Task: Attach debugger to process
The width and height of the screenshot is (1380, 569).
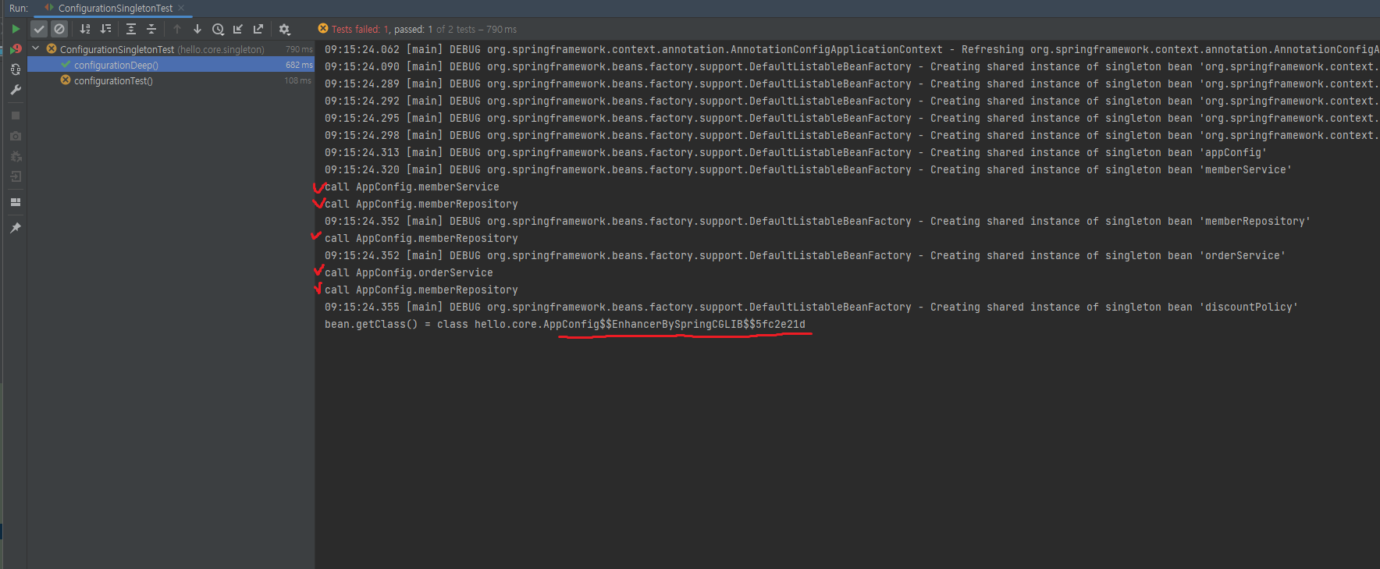Action: [16, 156]
